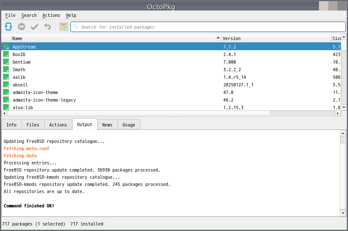Click the package icon beside Imath
Screen dimensions: 348x231
[x=6, y=69]
